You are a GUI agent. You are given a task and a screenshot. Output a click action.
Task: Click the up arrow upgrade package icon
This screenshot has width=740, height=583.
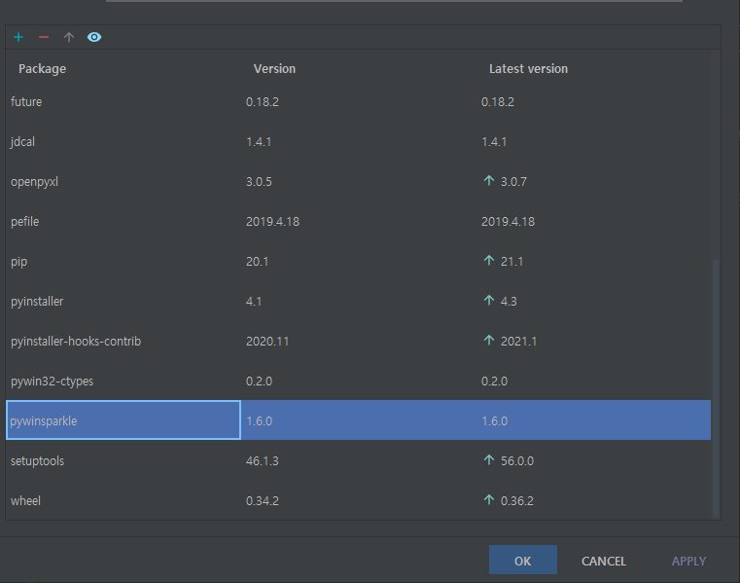pos(68,37)
